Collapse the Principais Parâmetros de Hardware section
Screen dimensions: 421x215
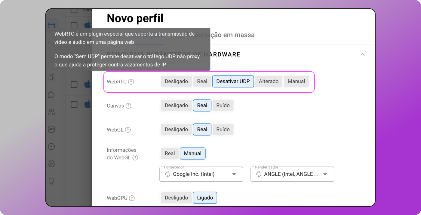[x=363, y=54]
